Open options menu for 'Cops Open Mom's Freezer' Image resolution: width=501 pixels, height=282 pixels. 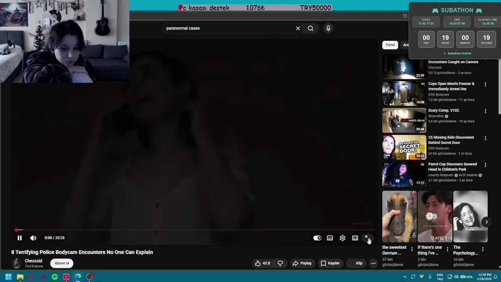tap(485, 85)
